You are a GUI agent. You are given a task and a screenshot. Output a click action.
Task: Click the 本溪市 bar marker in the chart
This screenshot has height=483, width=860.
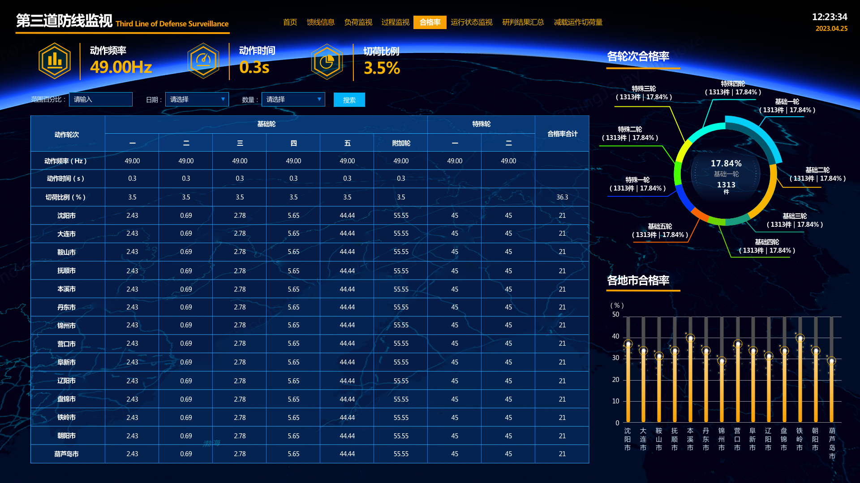coord(690,339)
